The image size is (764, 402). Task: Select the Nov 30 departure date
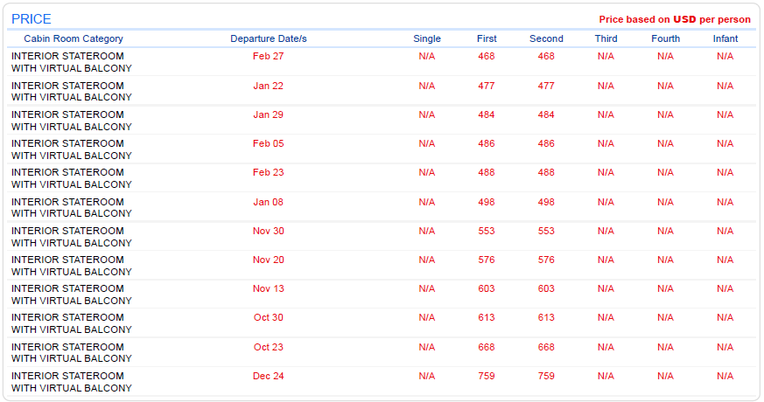pos(268,231)
